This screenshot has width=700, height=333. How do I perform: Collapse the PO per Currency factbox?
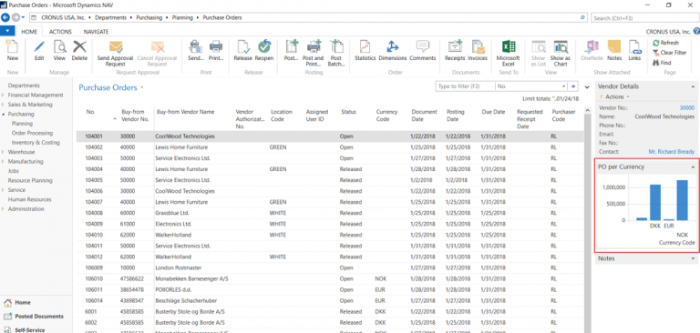click(693, 166)
